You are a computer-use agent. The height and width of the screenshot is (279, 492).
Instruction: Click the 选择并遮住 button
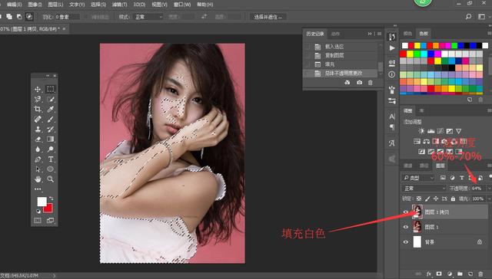(x=268, y=17)
